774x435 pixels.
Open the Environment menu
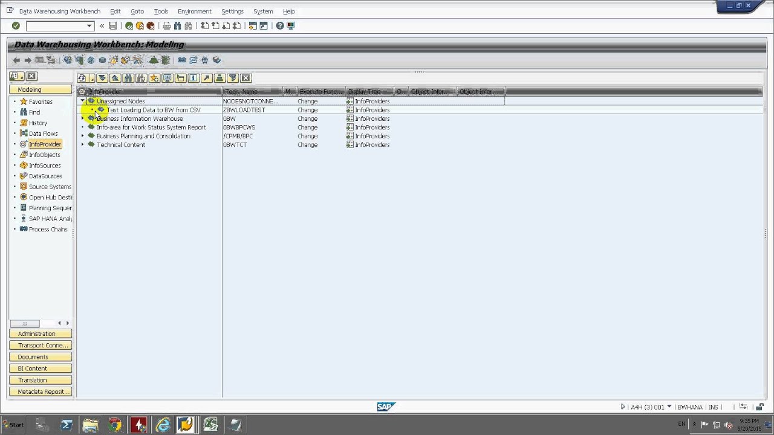(x=195, y=11)
